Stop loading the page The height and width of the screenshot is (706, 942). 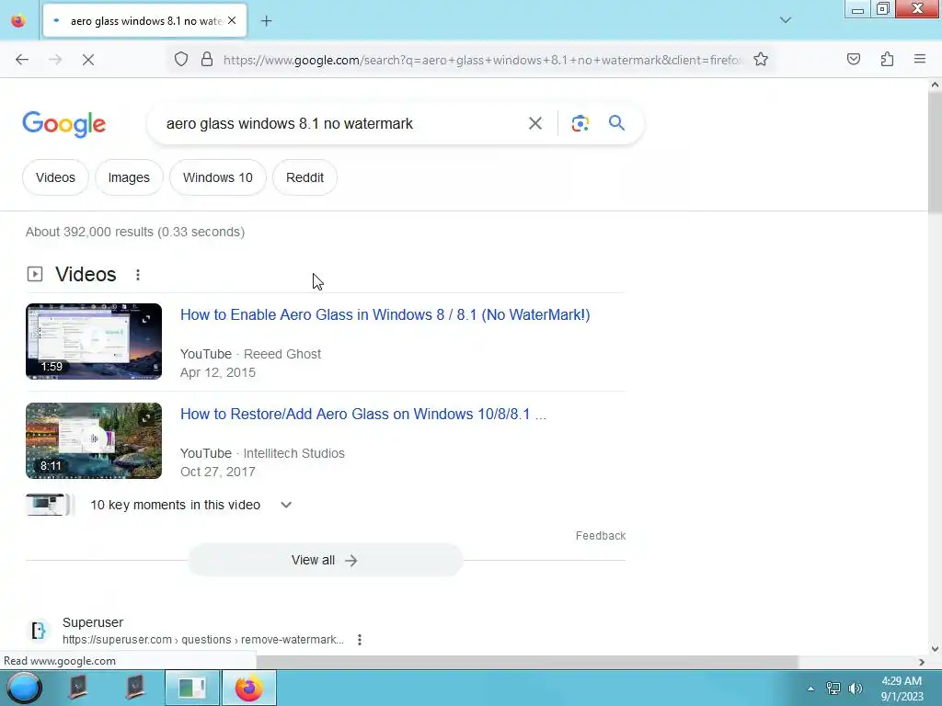[87, 60]
